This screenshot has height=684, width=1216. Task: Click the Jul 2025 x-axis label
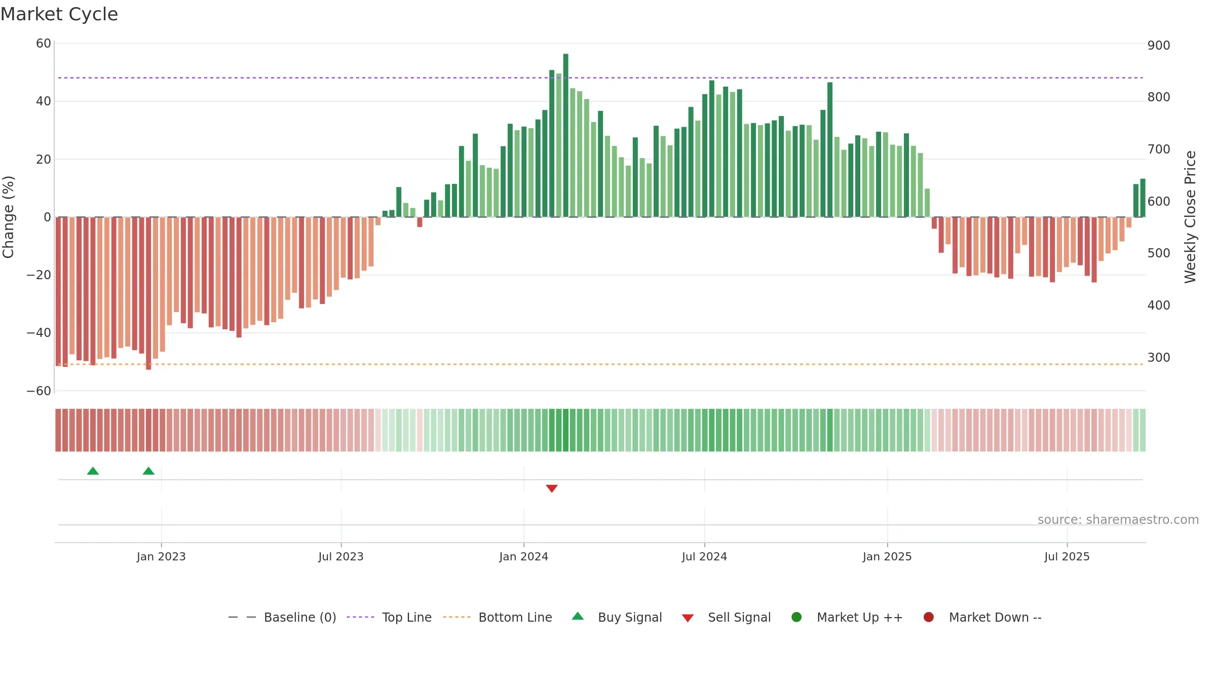point(1067,556)
